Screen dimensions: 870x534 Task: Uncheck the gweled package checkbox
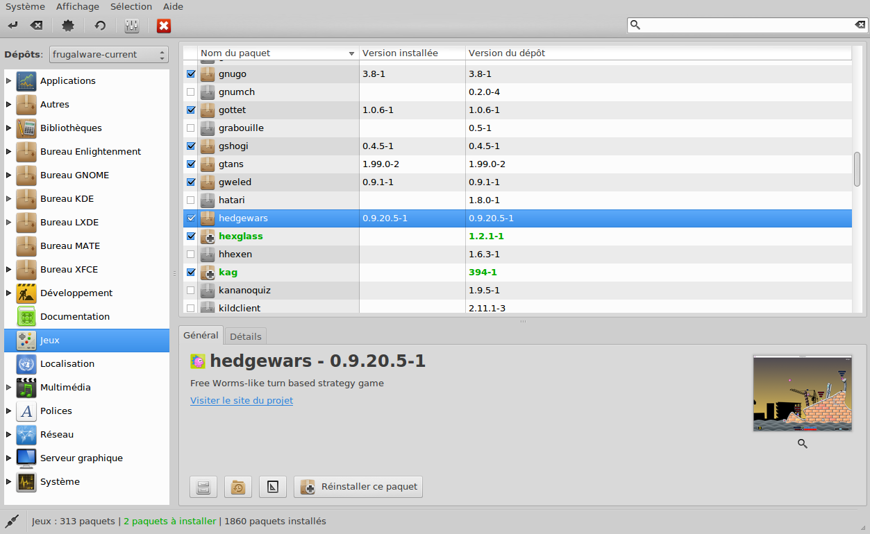click(191, 182)
